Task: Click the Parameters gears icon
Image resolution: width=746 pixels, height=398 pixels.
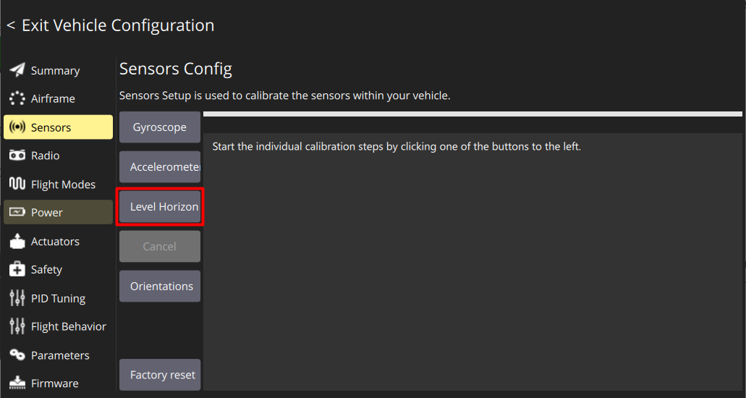Action: 17,355
